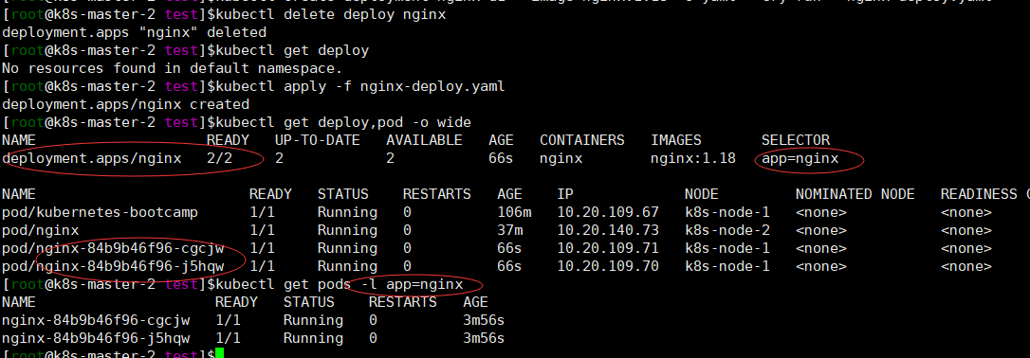Screen dimensions: 1030x358
Task: Click IP address '10.20.109.70'
Action: (x=608, y=267)
